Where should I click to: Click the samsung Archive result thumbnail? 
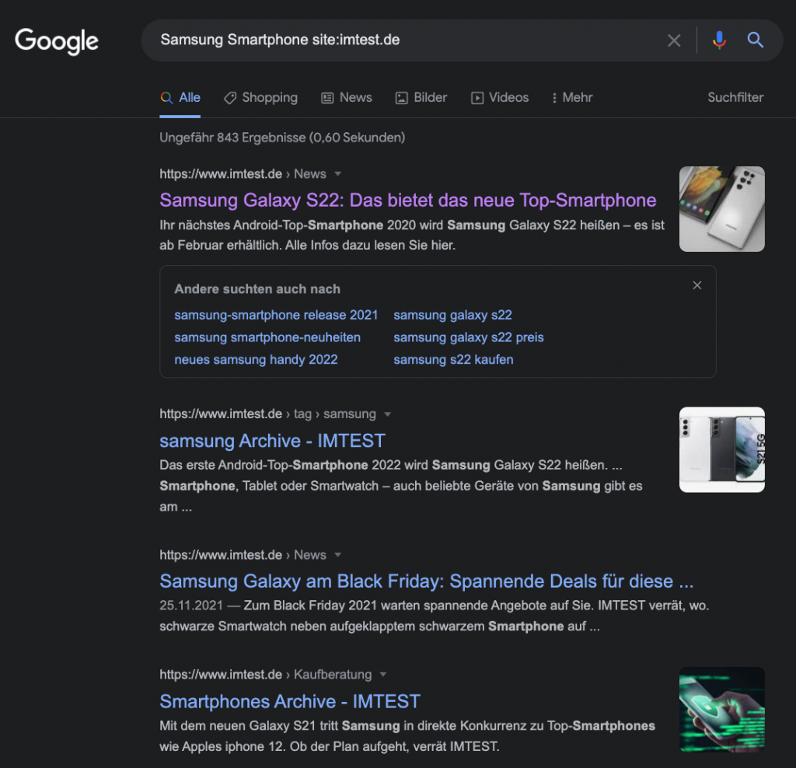point(722,450)
